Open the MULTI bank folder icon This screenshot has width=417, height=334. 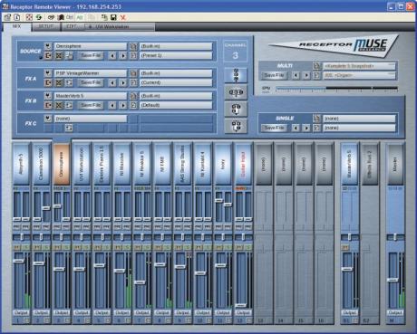[316, 65]
